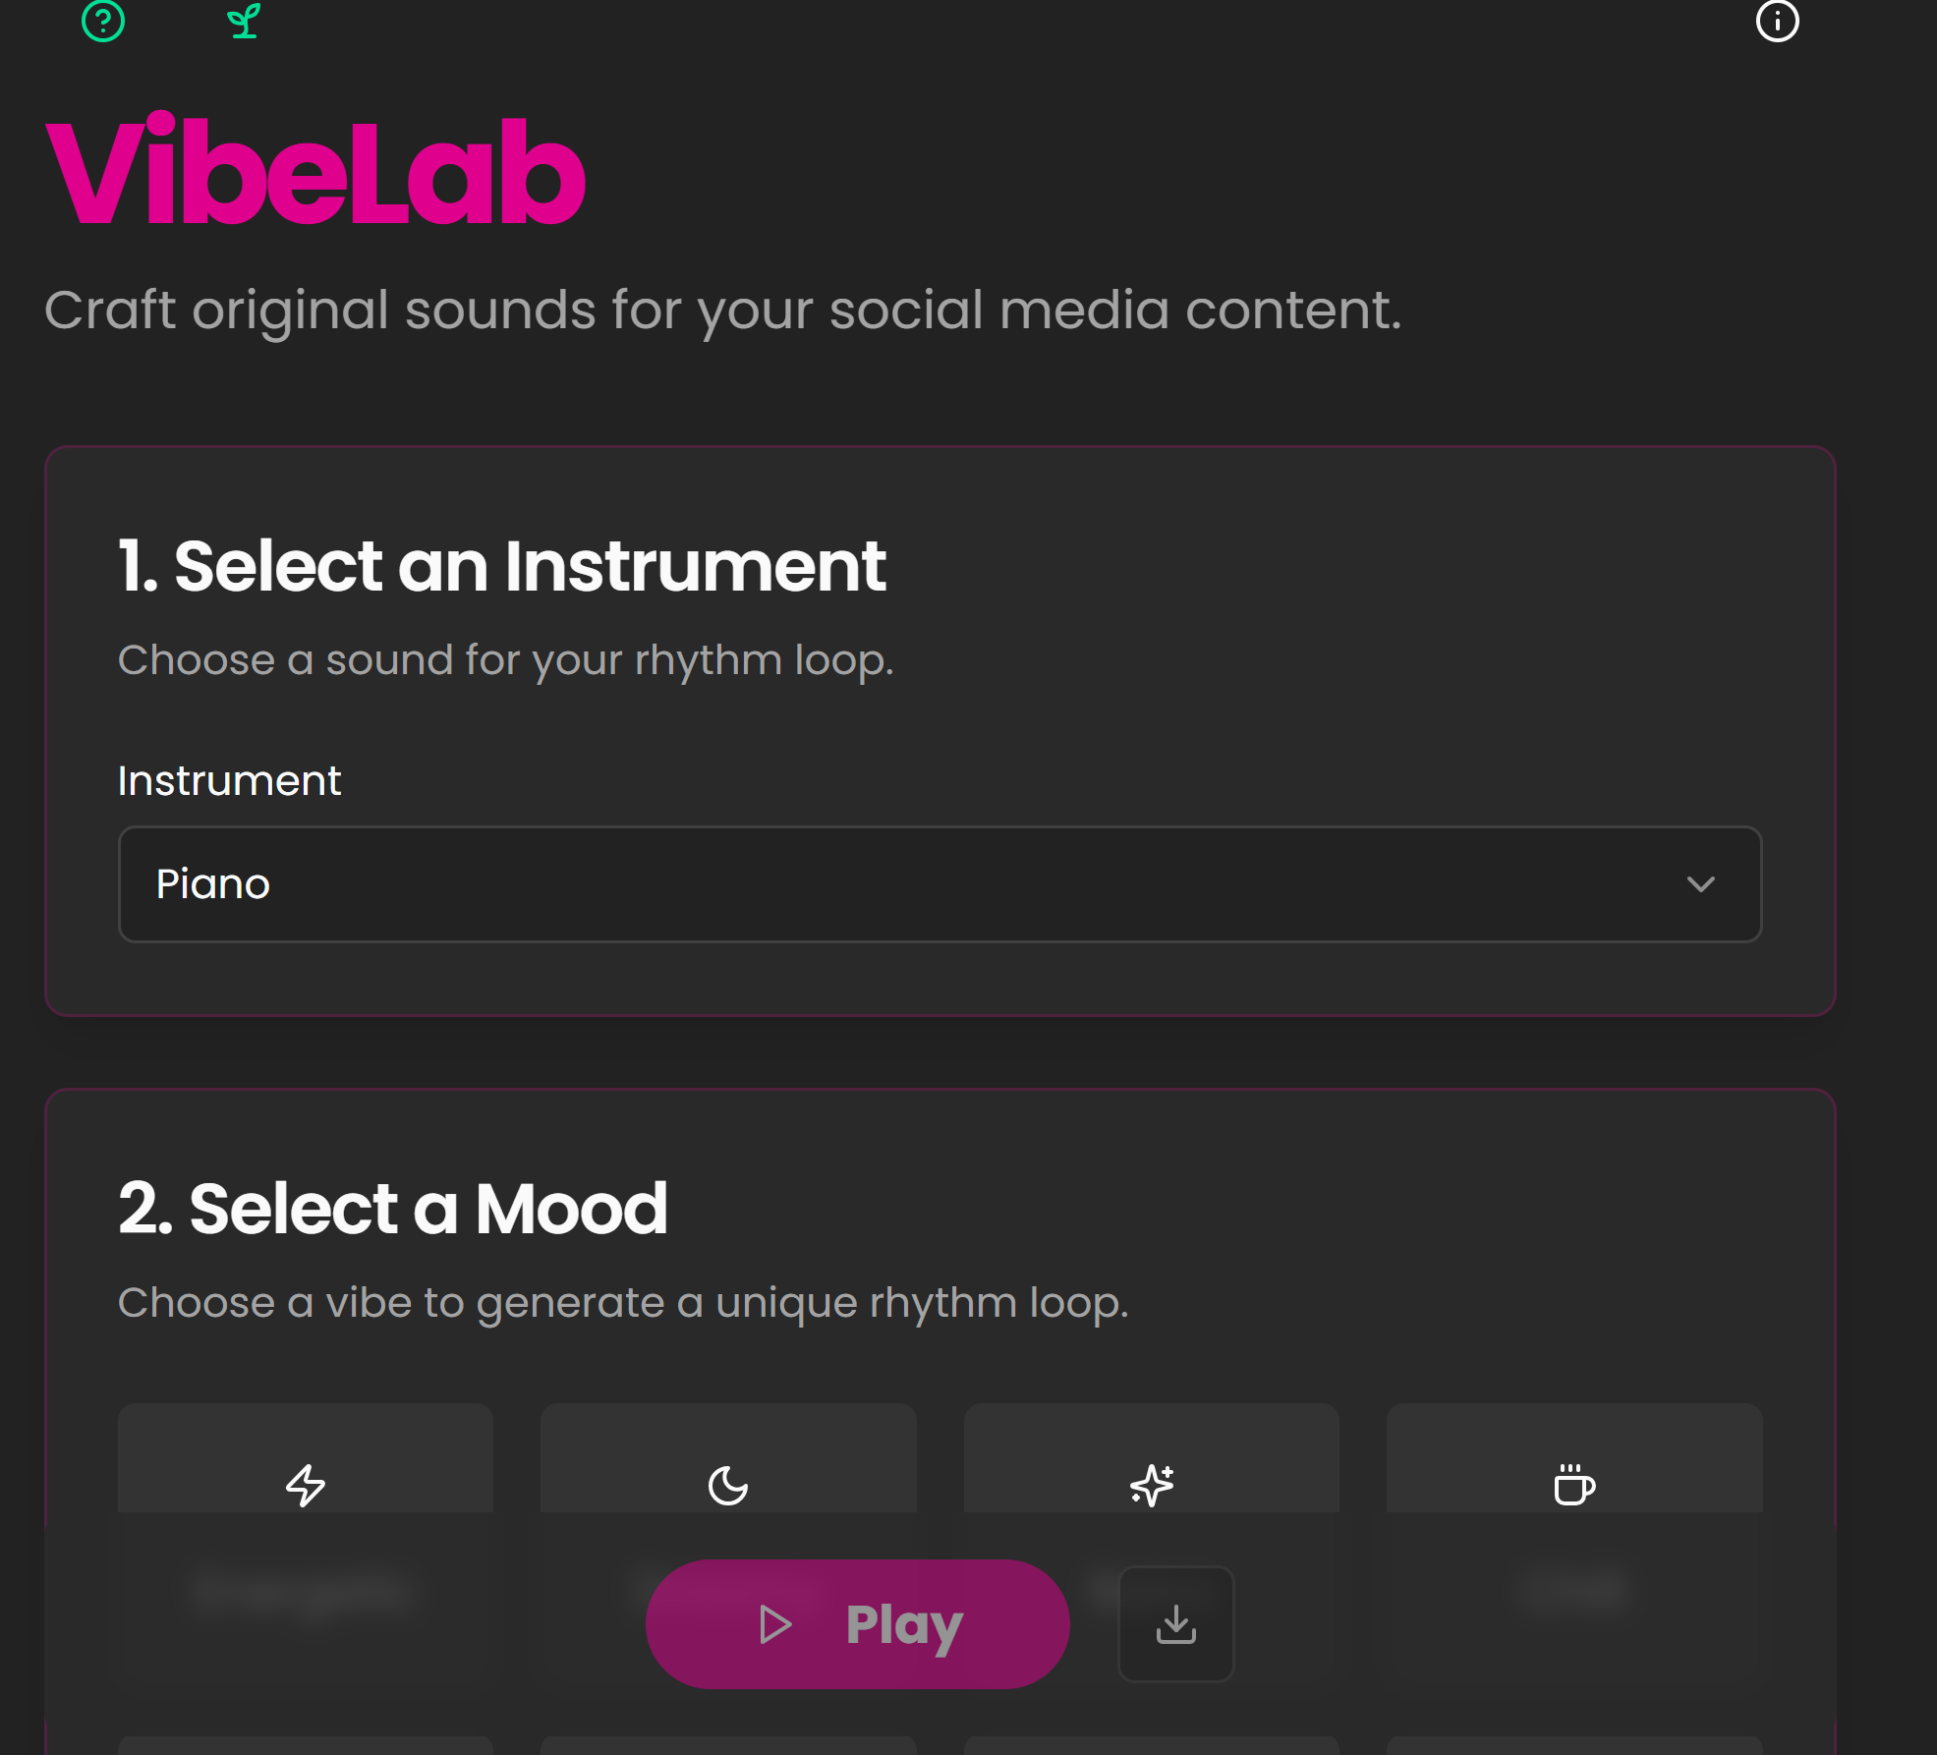Viewport: 1937px width, 1755px height.
Task: Click the "1. Select an Instrument" heading
Action: 502,567
